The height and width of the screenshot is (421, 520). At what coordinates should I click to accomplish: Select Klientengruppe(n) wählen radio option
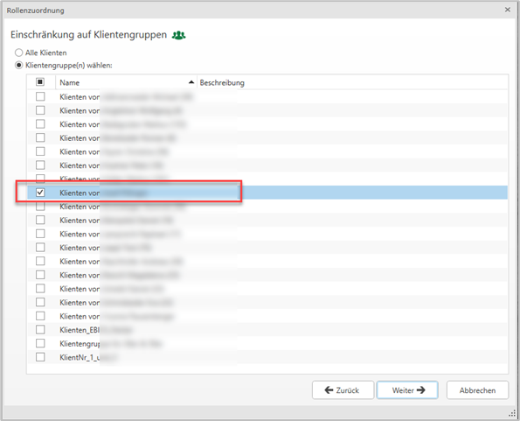[19, 65]
